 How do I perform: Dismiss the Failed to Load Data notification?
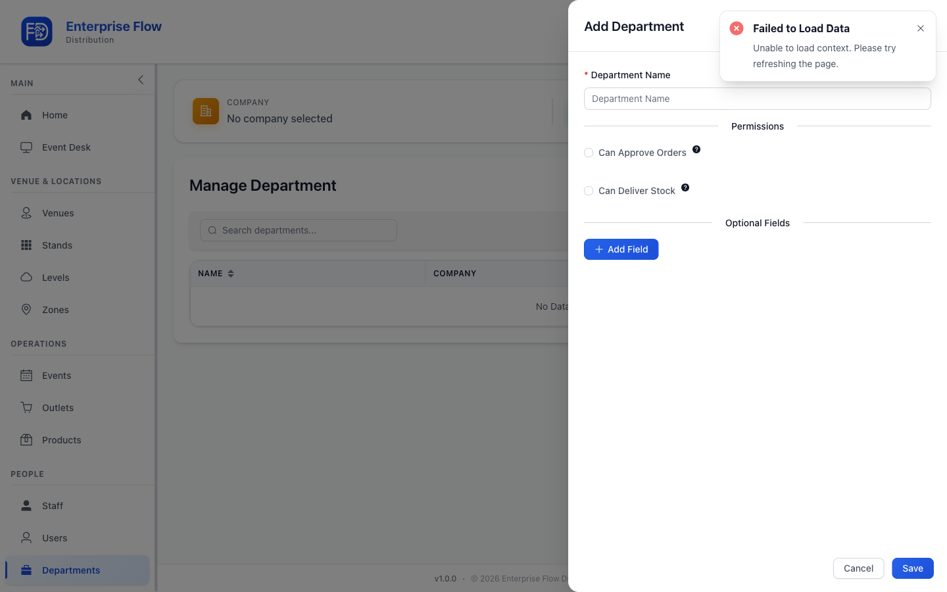tap(921, 28)
